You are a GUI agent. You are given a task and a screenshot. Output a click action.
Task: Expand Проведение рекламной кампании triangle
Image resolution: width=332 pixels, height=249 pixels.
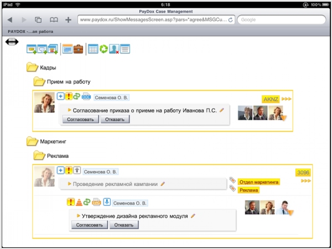pos(69,184)
